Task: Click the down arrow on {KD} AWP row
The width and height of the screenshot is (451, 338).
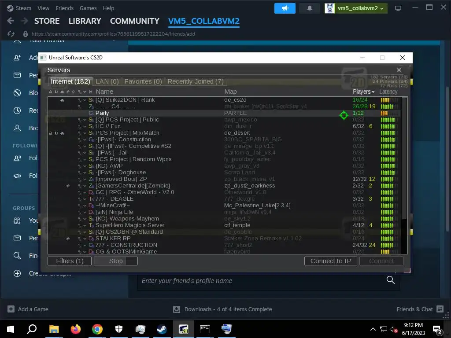Action: (85, 166)
